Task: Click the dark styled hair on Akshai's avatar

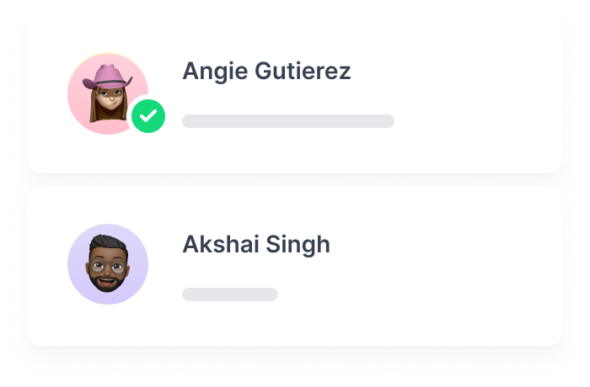Action: click(109, 244)
